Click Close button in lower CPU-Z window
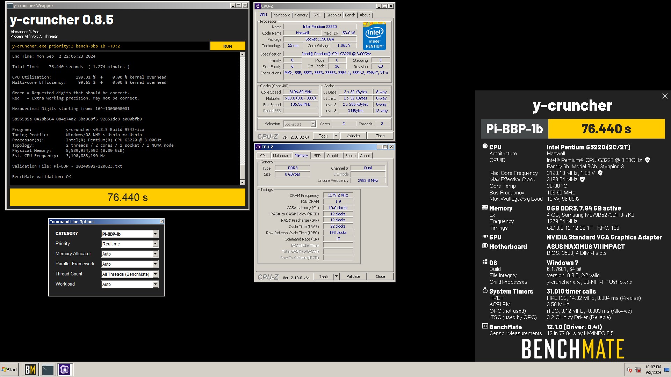The height and width of the screenshot is (377, 671). [380, 276]
